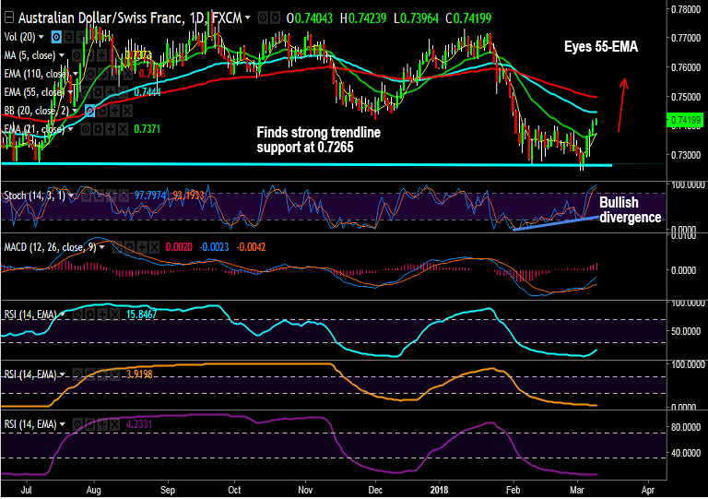
Task: Click plus icon in BB (20, close, 2) row
Action: [115, 111]
